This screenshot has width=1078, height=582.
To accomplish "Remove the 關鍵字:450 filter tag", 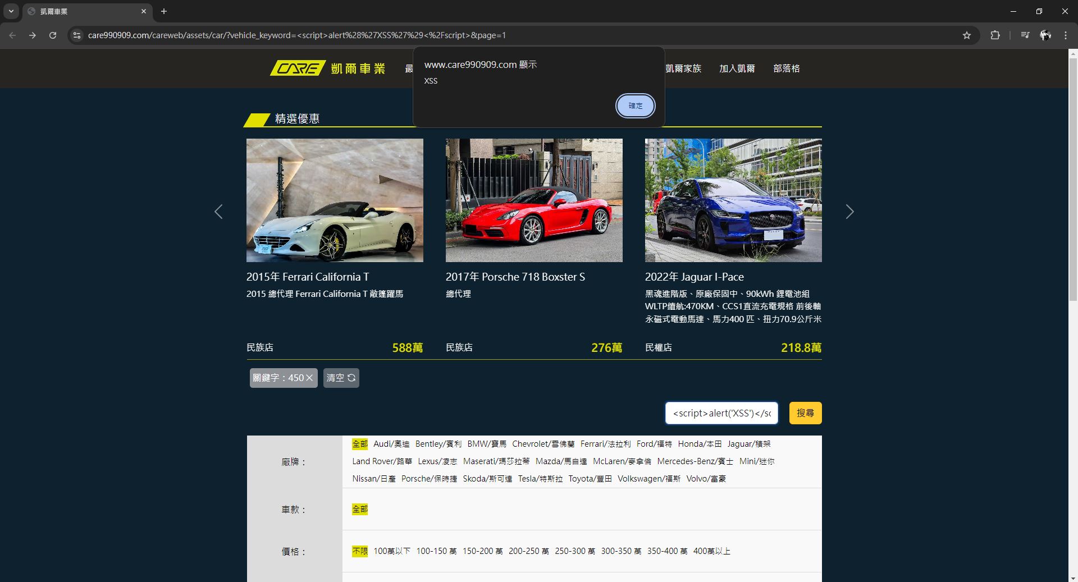I will (x=309, y=378).
